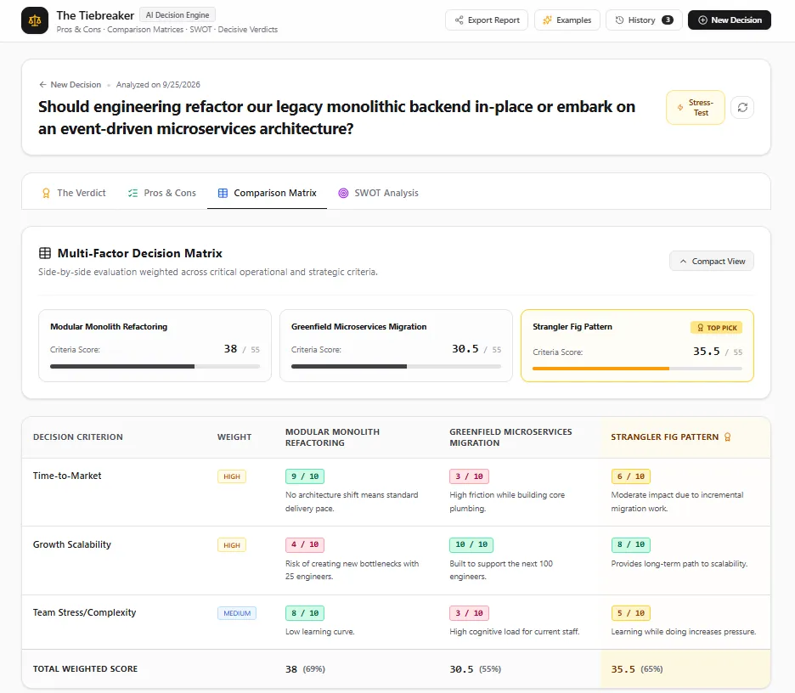795x693 pixels.
Task: Click Modular Monolith Refactoring score progress bar
Action: click(155, 367)
